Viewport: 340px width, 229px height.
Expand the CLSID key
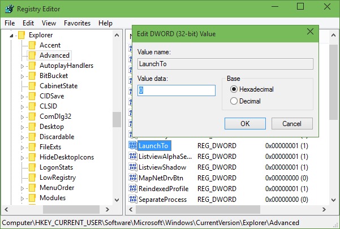click(22, 107)
